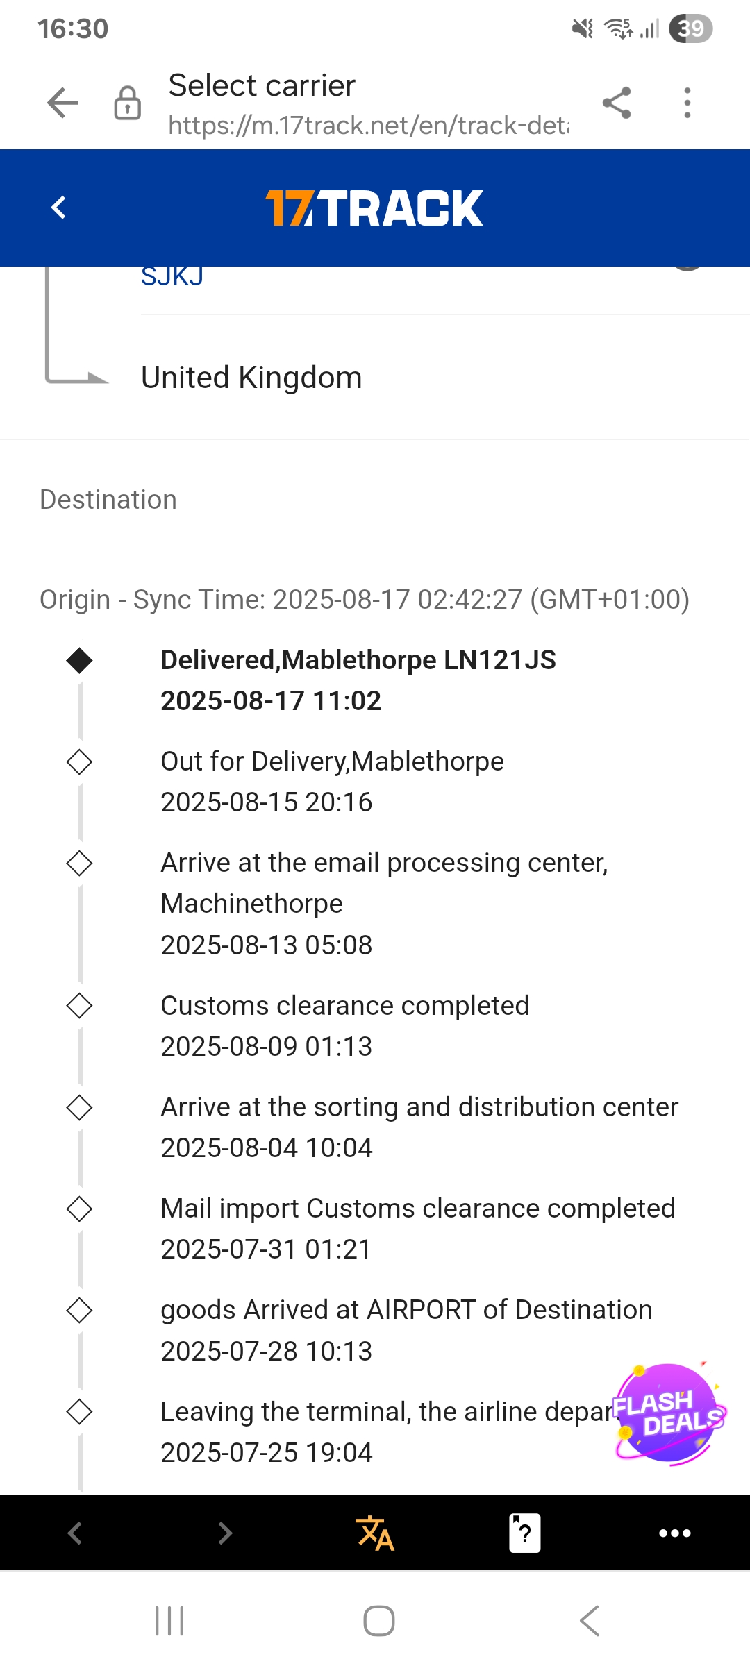Go back using bottom bar arrow
This screenshot has width=750, height=1666.
pos(75,1533)
